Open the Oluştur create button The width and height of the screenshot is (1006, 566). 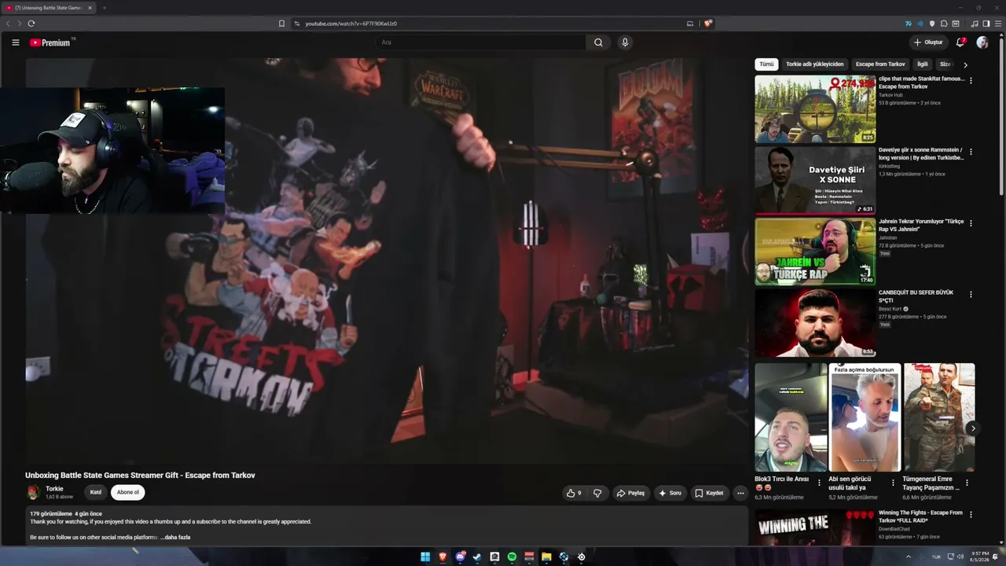coord(928,42)
